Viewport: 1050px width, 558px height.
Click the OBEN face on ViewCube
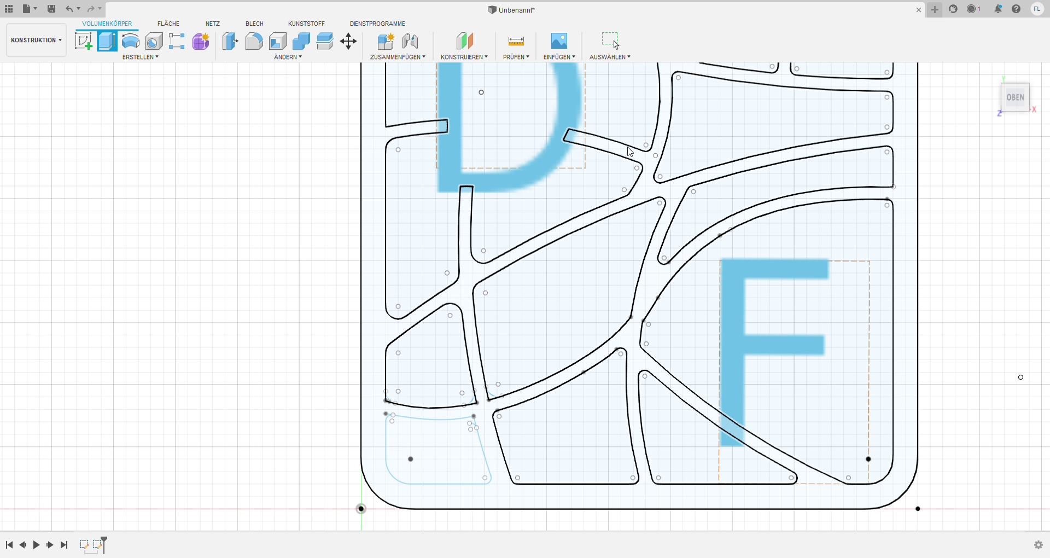[x=1015, y=97]
